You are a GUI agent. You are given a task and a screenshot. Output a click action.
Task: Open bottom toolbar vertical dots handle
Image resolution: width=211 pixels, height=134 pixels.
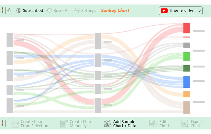pos(3,123)
